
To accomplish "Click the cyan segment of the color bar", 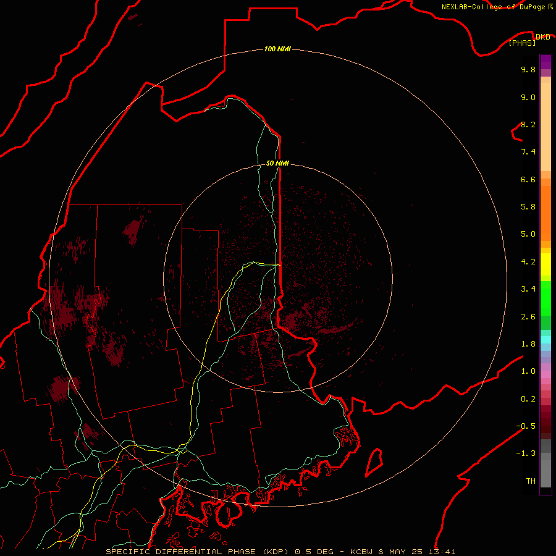I will point(545,340).
